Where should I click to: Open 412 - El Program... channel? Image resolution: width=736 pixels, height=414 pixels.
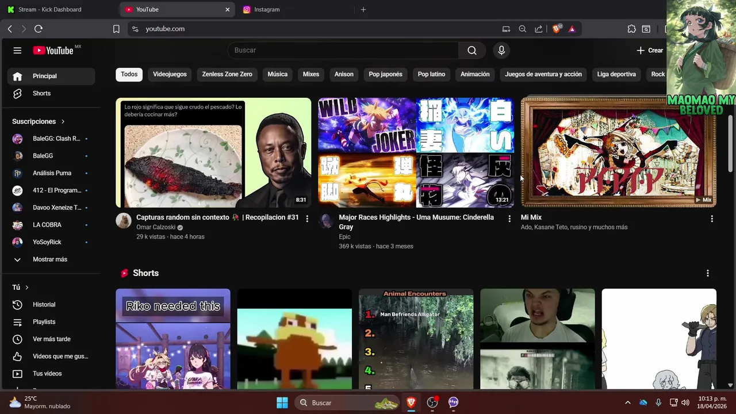[51, 190]
